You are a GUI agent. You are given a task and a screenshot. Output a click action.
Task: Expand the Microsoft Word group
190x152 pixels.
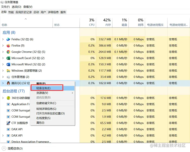[x=3, y=64]
